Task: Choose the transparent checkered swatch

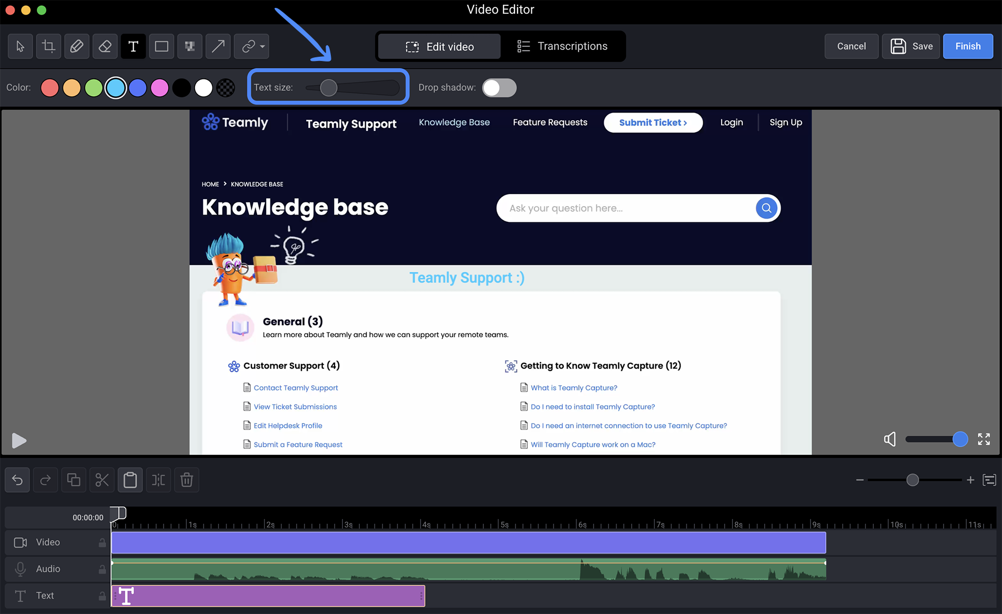Action: click(x=226, y=88)
